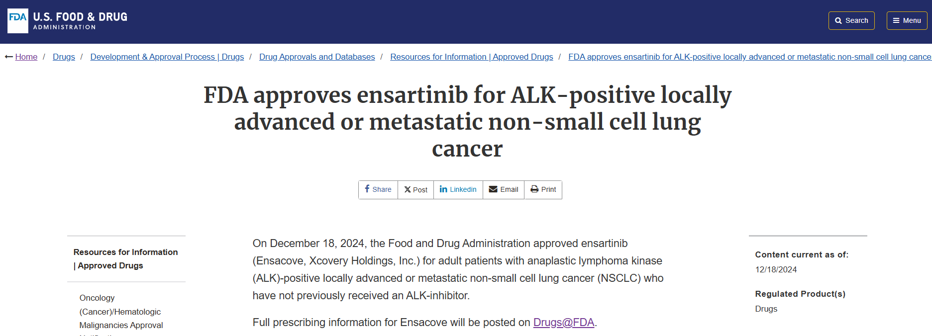Click the U.S. Food & Drug Administration title
Image resolution: width=932 pixels, height=336 pixels.
80,21
